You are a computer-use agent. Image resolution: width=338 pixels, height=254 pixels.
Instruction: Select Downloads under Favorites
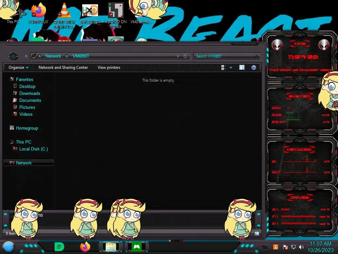pos(30,93)
